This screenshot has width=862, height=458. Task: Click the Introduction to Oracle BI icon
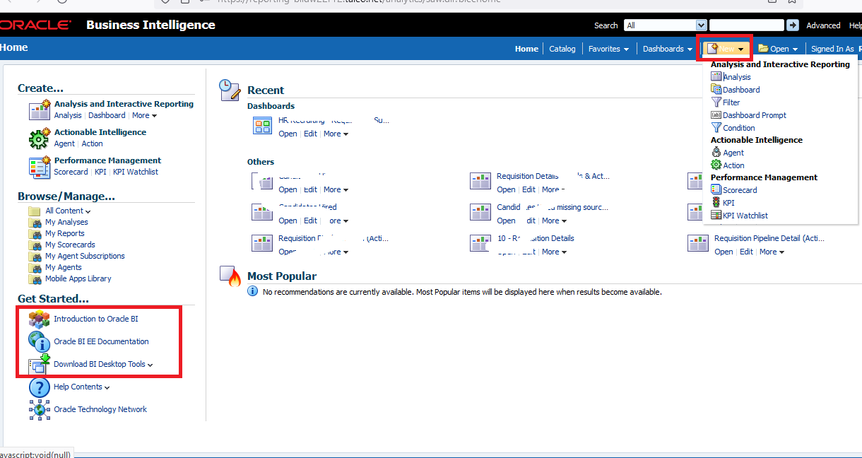[39, 319]
